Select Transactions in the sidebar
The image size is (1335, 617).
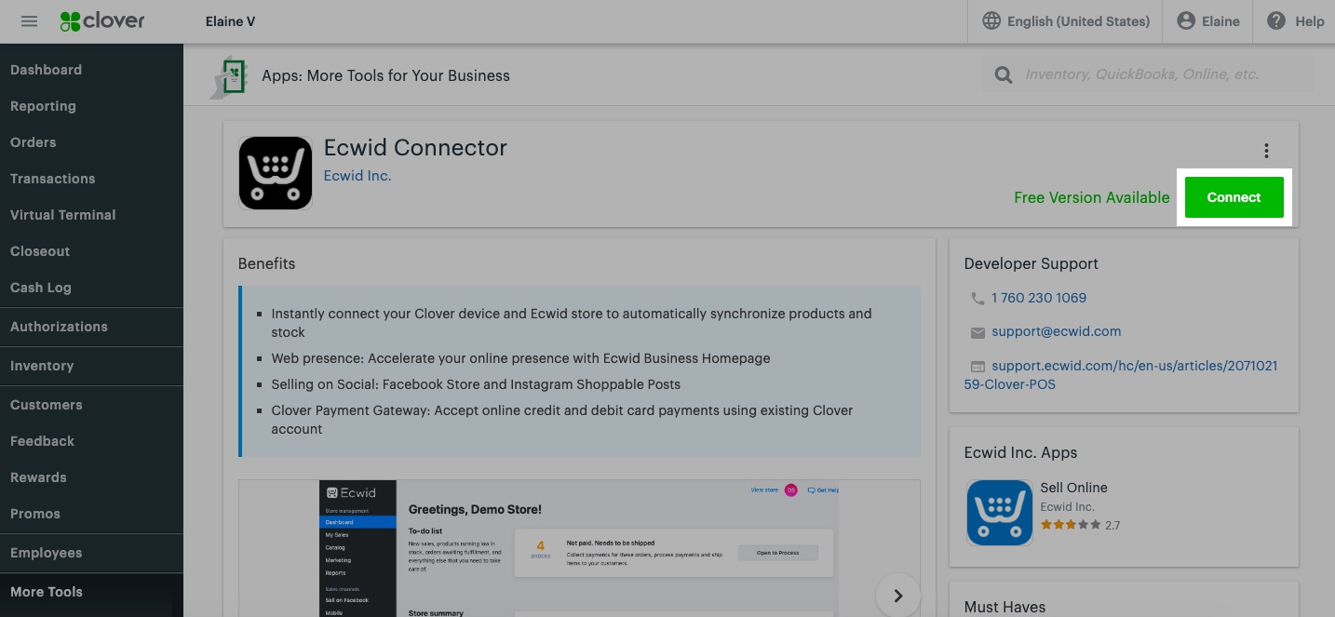coord(52,179)
